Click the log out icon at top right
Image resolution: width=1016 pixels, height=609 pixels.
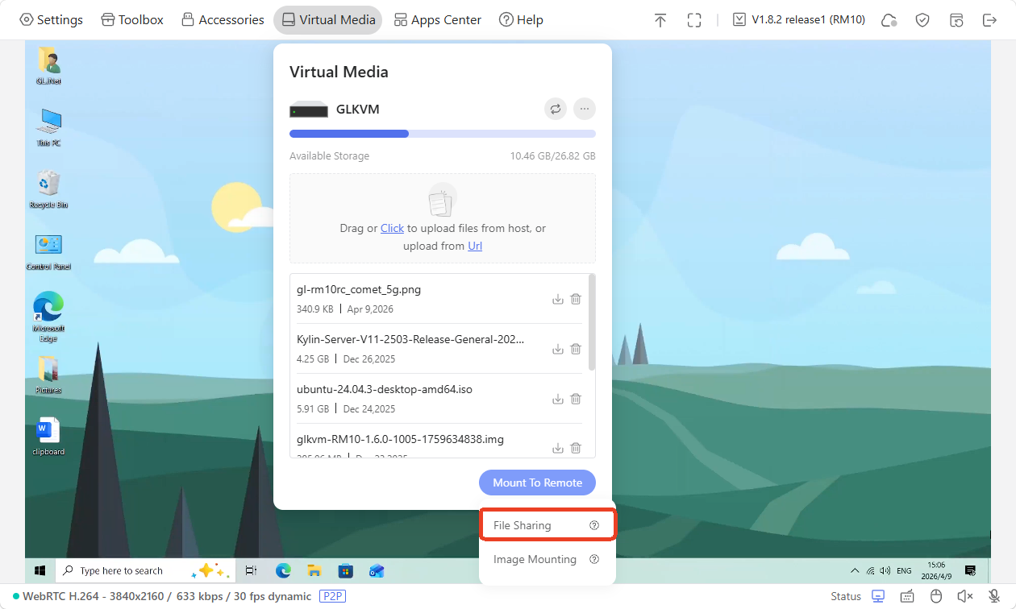(x=989, y=20)
